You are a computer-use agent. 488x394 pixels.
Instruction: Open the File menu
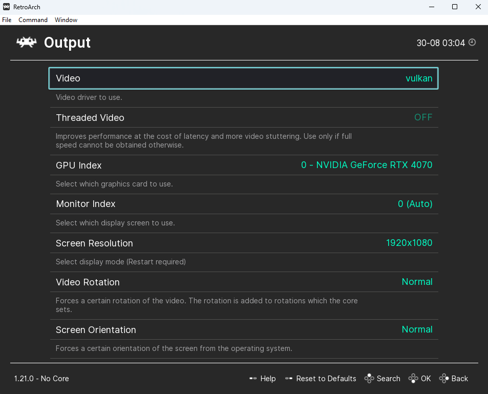(x=7, y=20)
